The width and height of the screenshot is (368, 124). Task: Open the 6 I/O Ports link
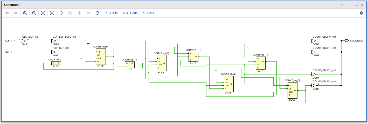(x=130, y=13)
